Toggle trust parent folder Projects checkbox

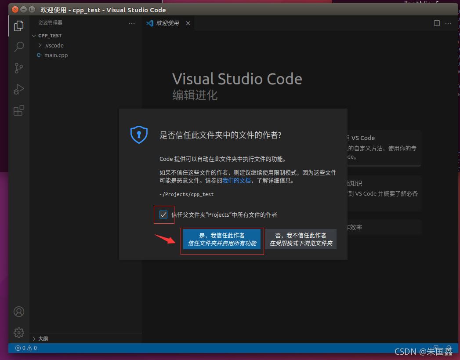163,215
